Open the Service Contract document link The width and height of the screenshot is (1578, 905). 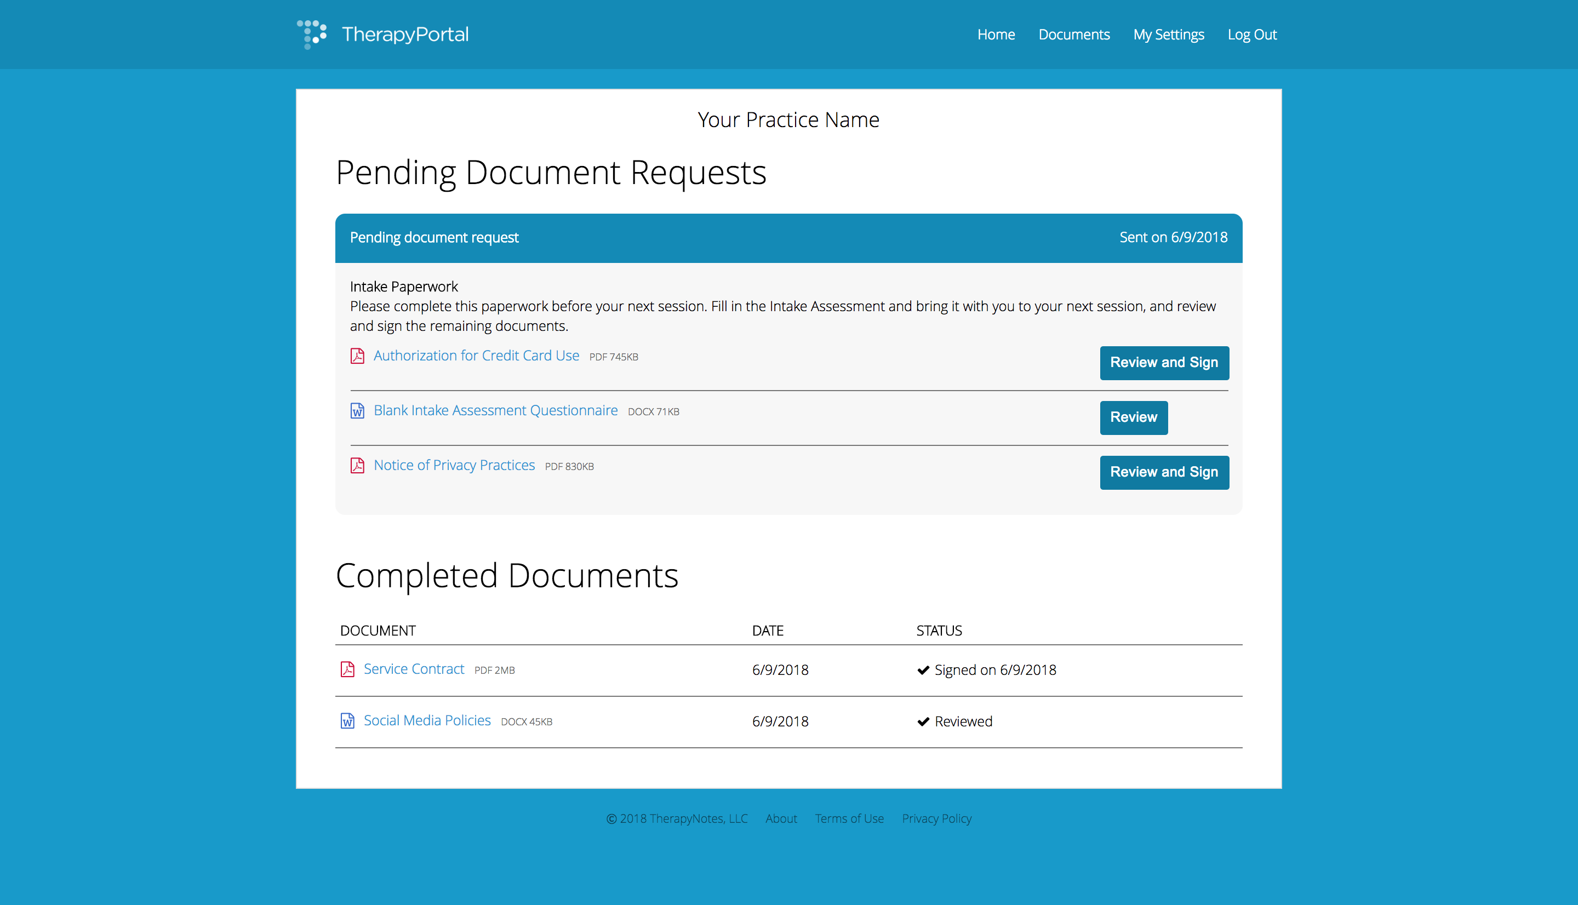414,669
